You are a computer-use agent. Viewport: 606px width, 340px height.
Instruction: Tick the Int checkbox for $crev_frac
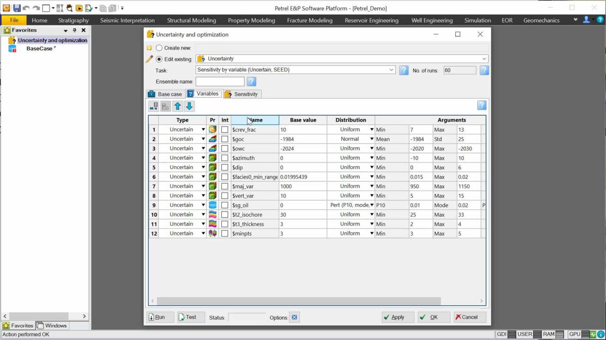[x=224, y=129]
